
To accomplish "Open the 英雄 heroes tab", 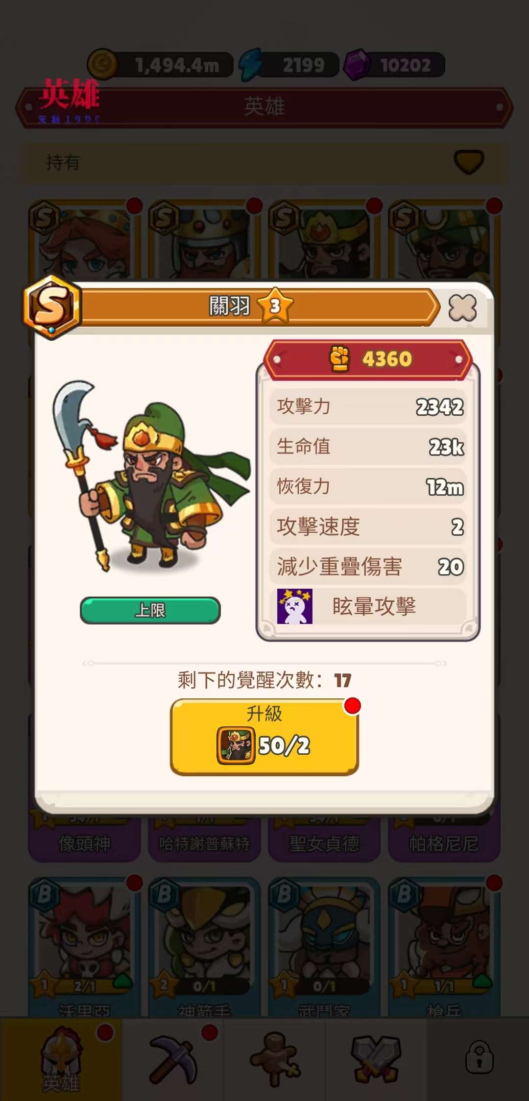I will [61, 1059].
